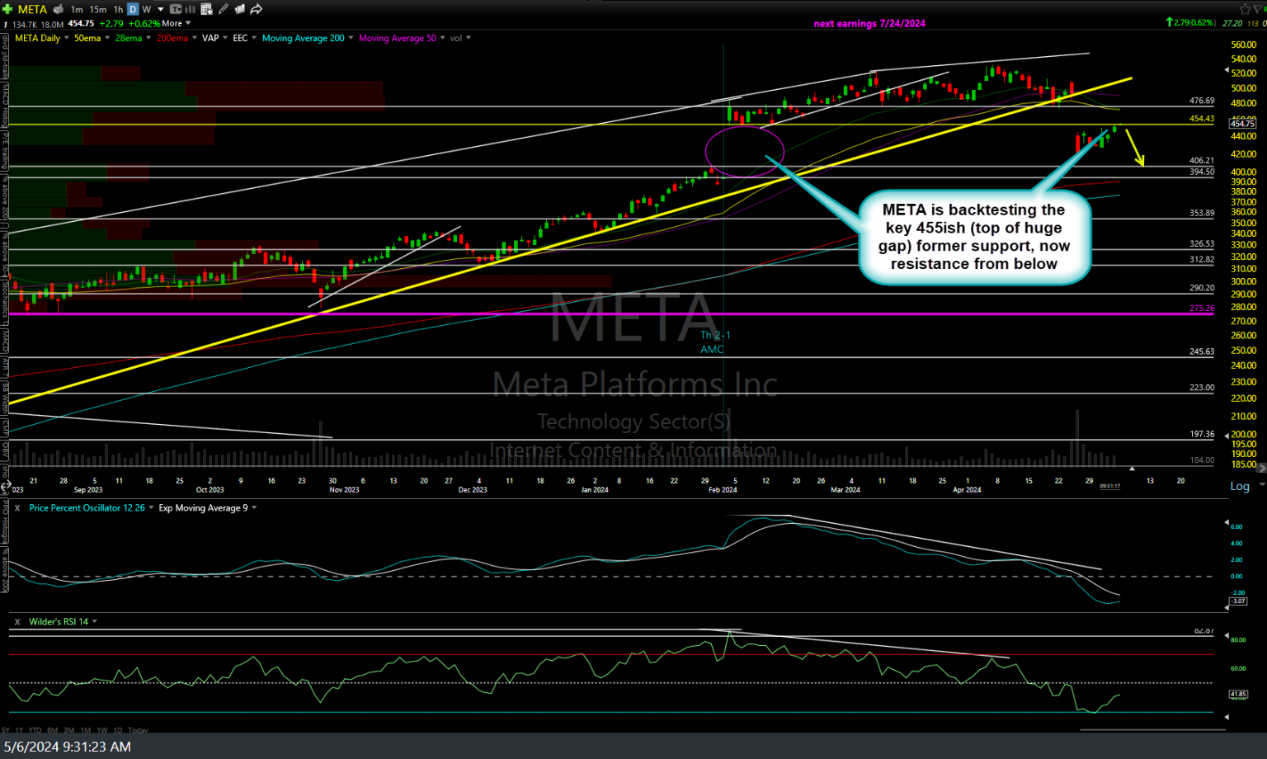The width and height of the screenshot is (1267, 759).
Task: Open the Moving Average 200 dropdown
Action: coord(350,38)
